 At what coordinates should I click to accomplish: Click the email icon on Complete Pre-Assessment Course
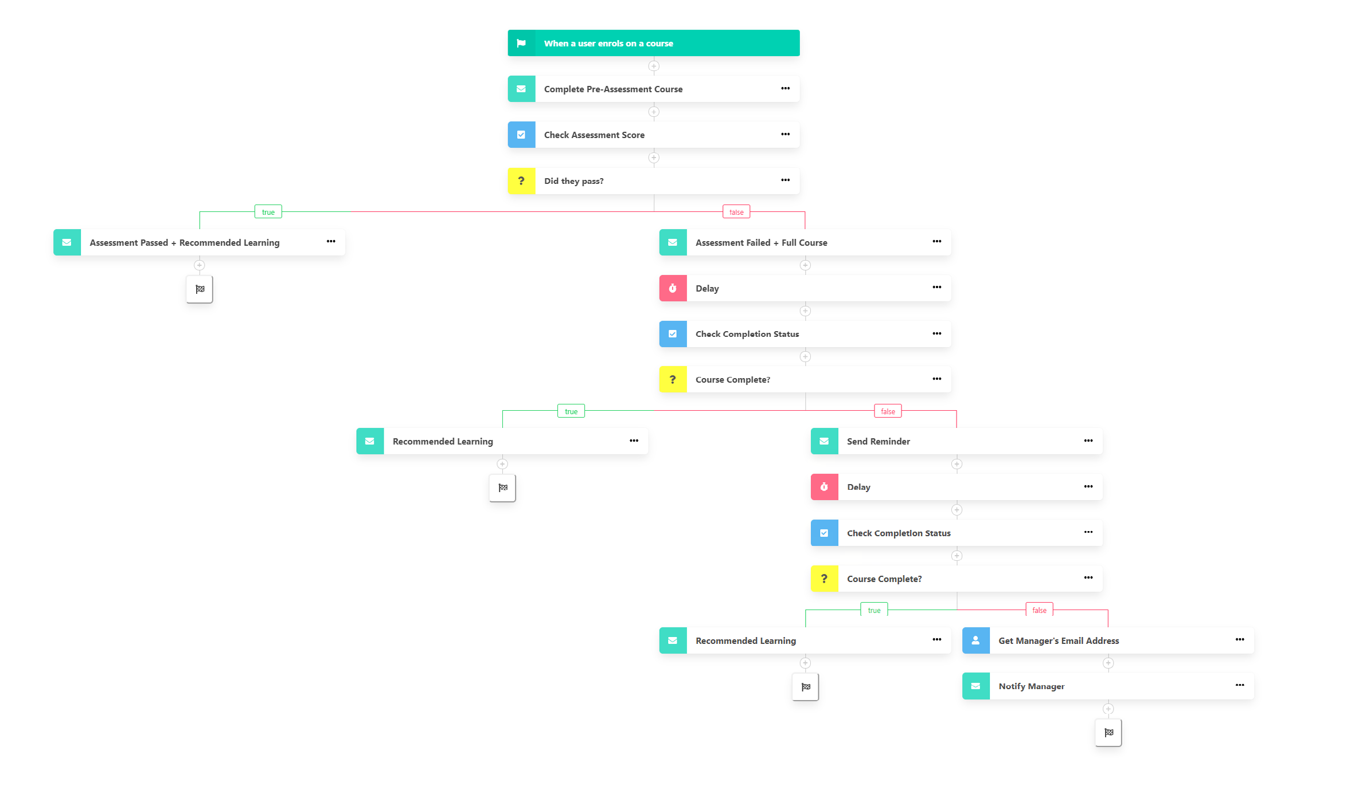[x=521, y=89]
